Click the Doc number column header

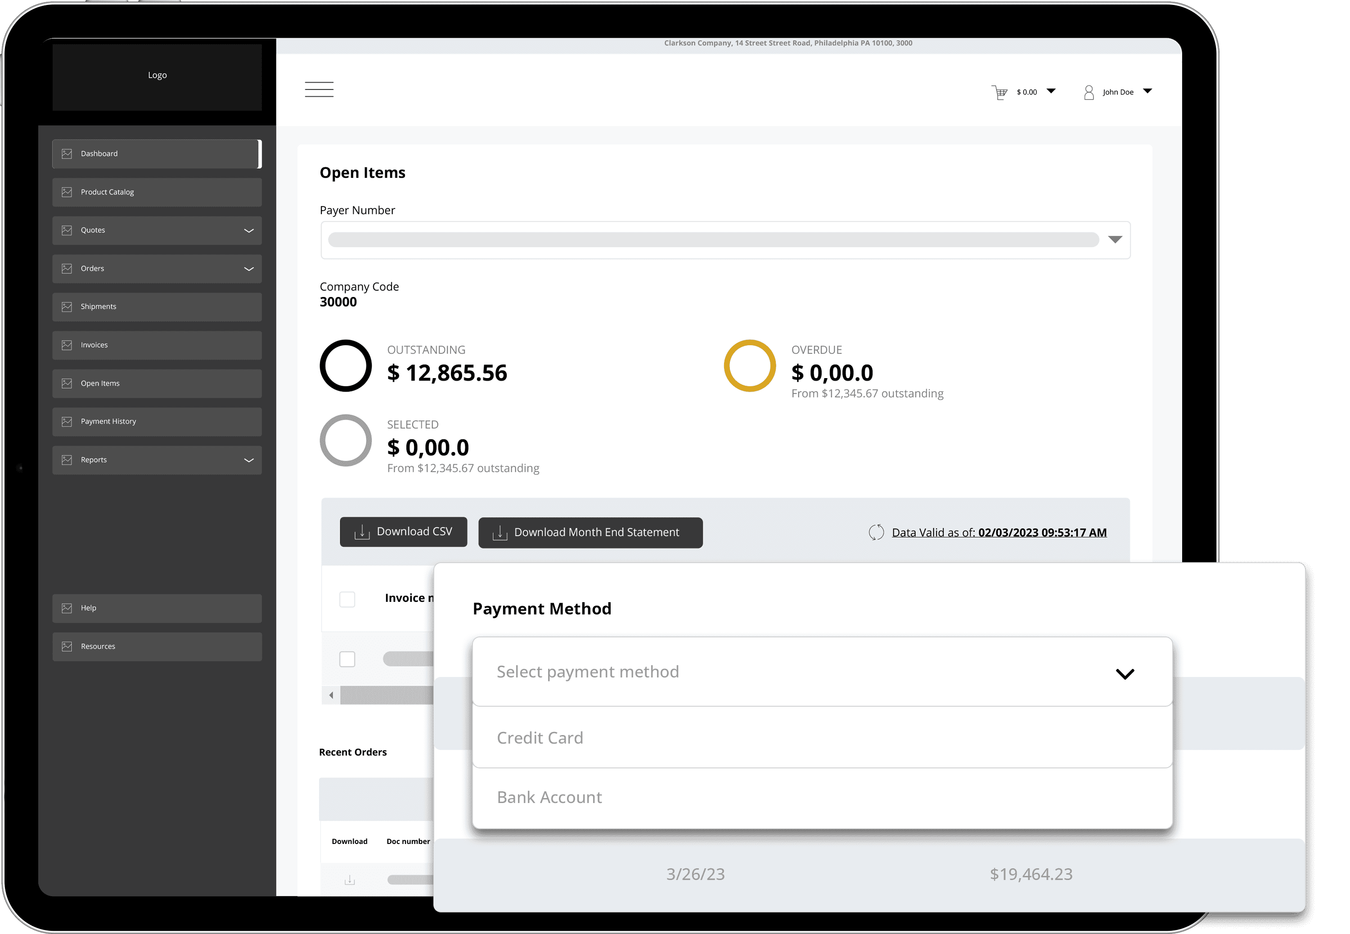click(x=408, y=842)
